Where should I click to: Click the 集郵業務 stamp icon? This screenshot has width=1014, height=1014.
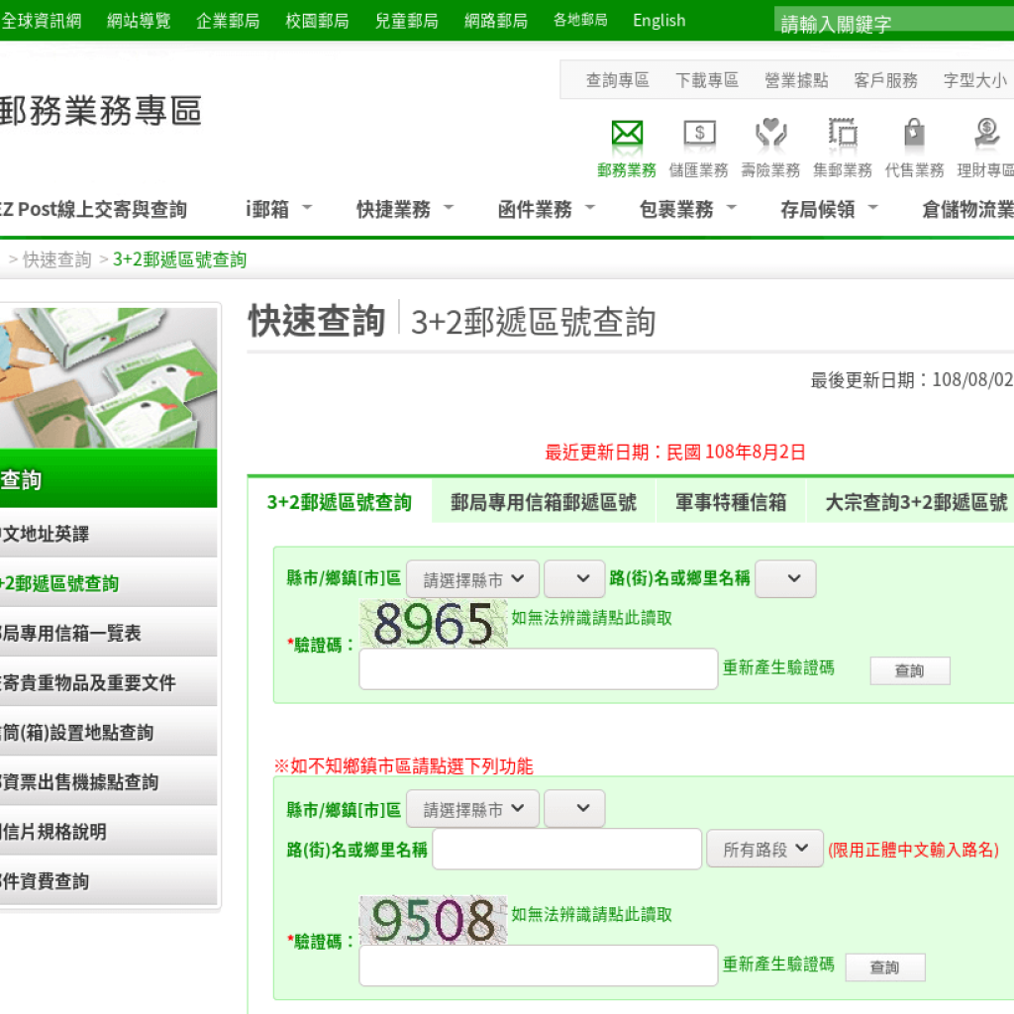pyautogui.click(x=843, y=134)
